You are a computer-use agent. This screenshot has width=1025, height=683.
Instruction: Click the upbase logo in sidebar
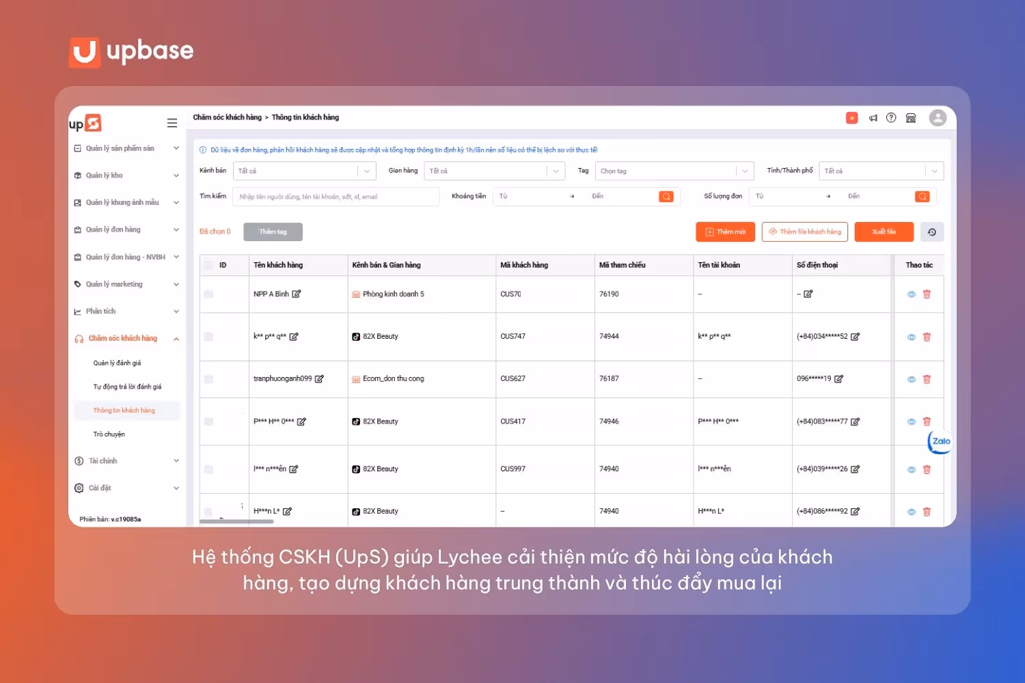[x=85, y=123]
